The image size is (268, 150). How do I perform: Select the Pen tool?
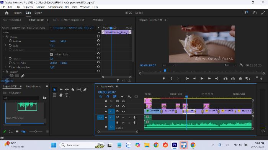click(x=85, y=89)
